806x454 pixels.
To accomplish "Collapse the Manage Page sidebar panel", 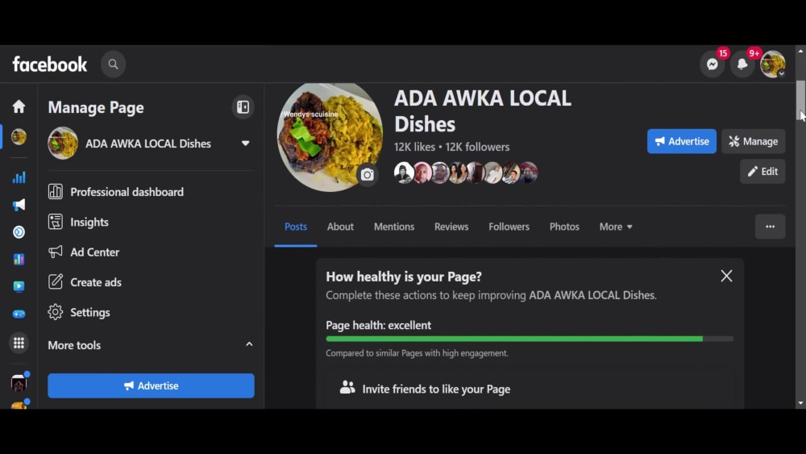I will click(x=243, y=107).
